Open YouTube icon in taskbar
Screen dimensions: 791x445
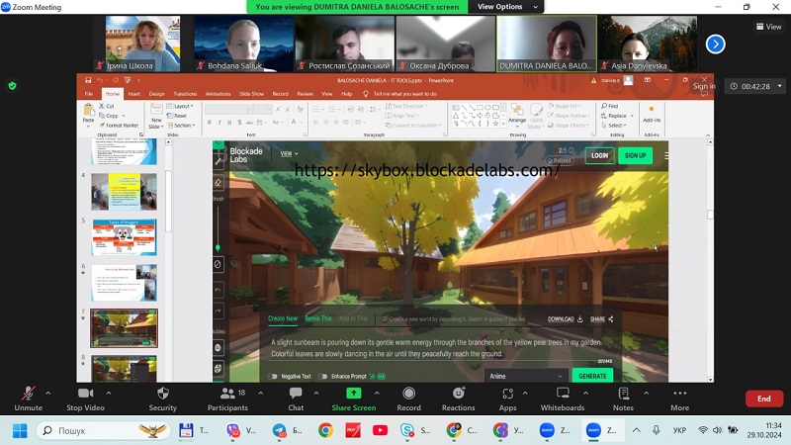click(380, 430)
